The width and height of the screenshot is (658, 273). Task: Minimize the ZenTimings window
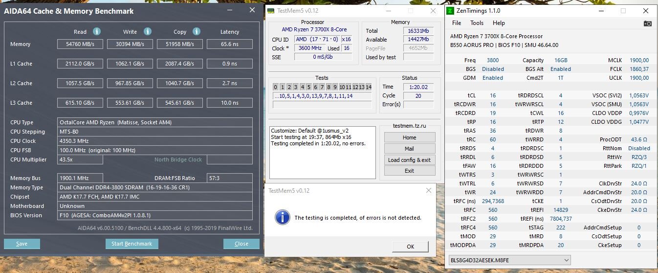pyautogui.click(x=601, y=10)
